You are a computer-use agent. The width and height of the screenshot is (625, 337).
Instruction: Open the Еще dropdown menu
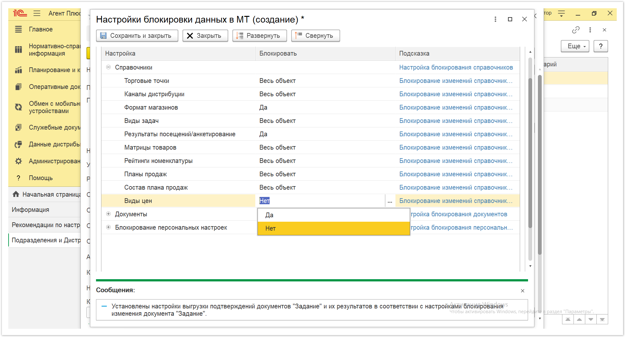(x=575, y=46)
